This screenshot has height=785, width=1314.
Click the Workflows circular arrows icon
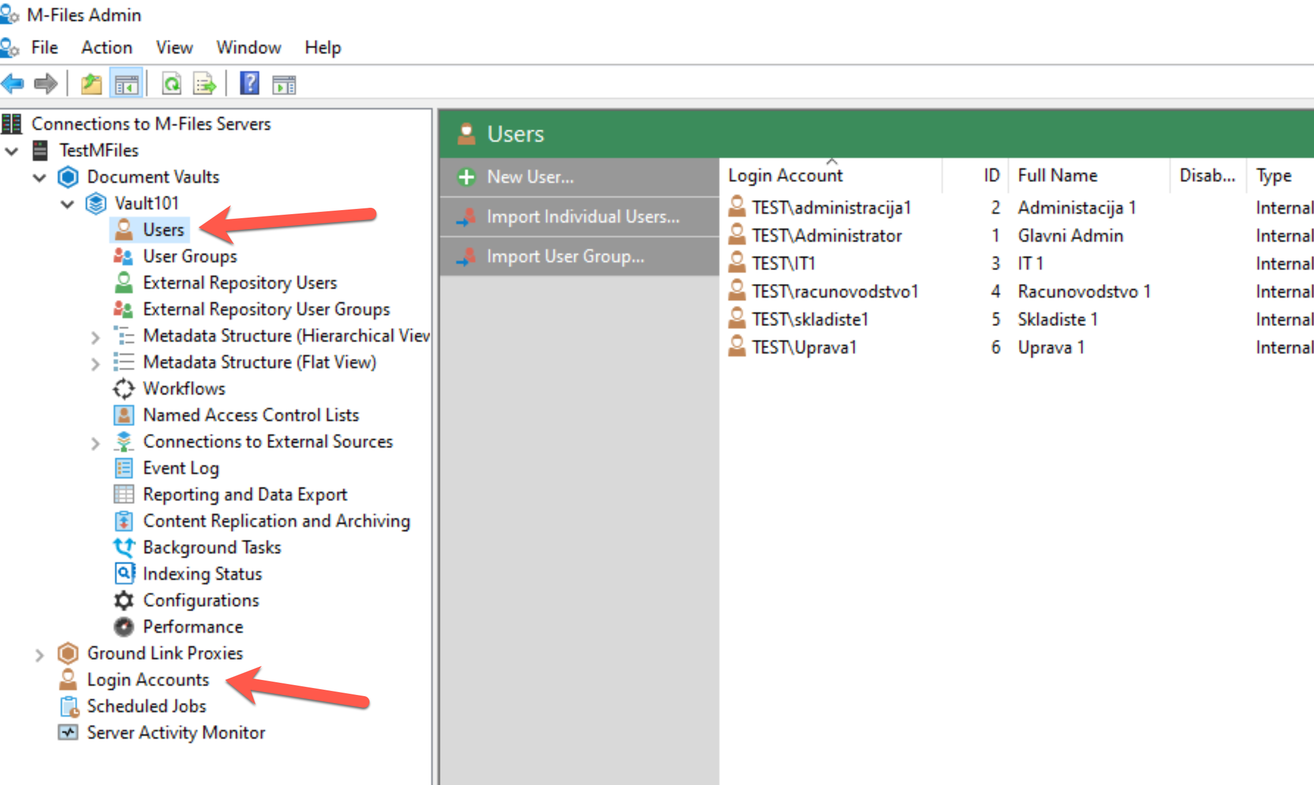[124, 389]
